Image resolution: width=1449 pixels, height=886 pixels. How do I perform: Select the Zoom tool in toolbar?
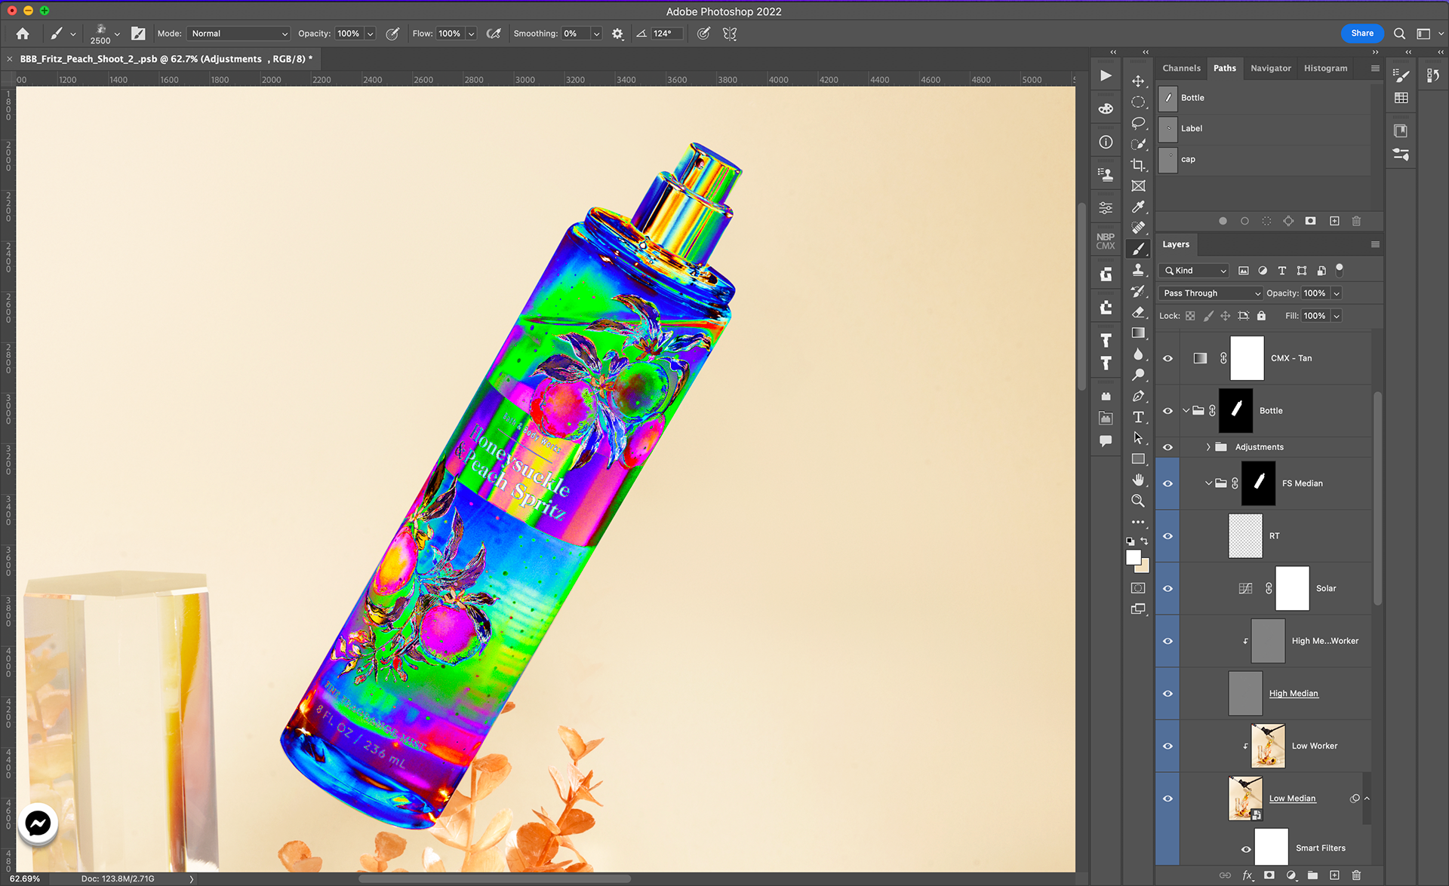(1138, 501)
